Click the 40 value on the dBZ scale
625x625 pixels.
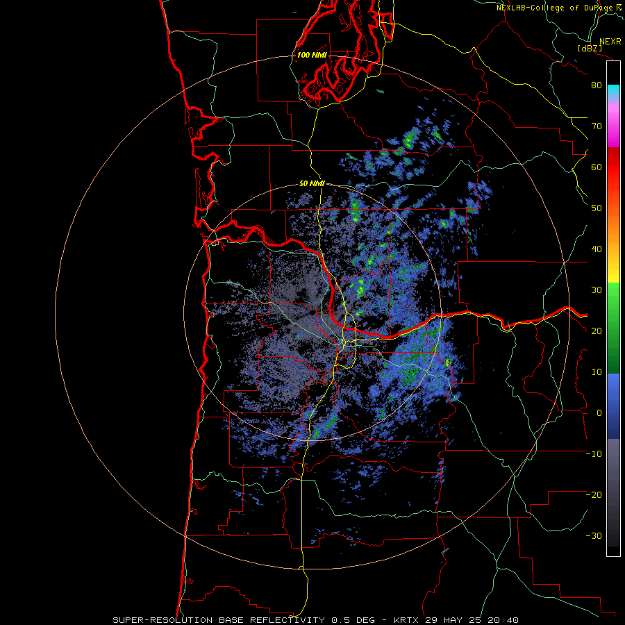click(x=597, y=249)
